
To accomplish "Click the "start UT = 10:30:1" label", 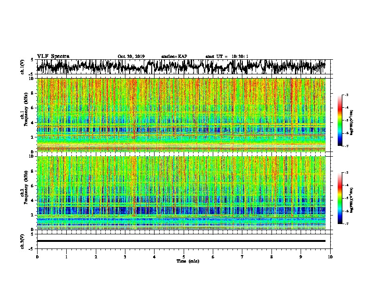I will click(x=227, y=56).
